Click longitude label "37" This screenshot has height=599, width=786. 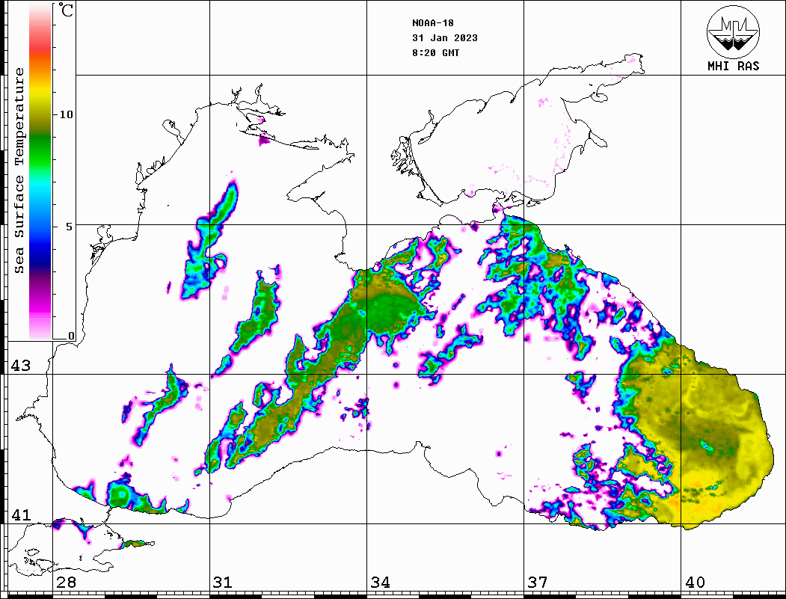click(538, 583)
